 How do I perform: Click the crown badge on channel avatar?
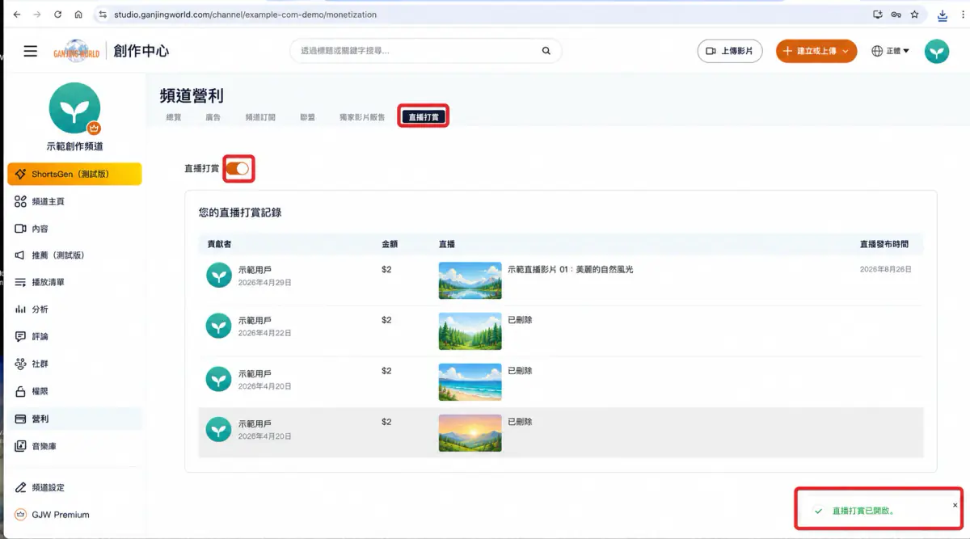click(x=94, y=128)
